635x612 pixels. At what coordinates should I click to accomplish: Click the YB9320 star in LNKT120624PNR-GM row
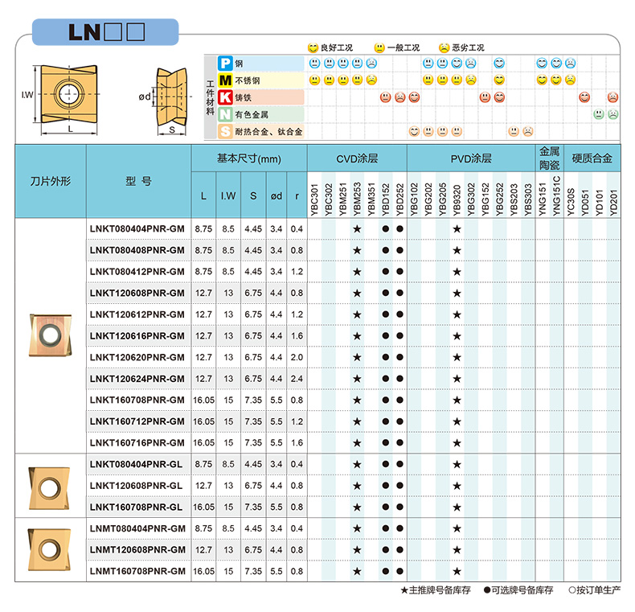tap(457, 379)
